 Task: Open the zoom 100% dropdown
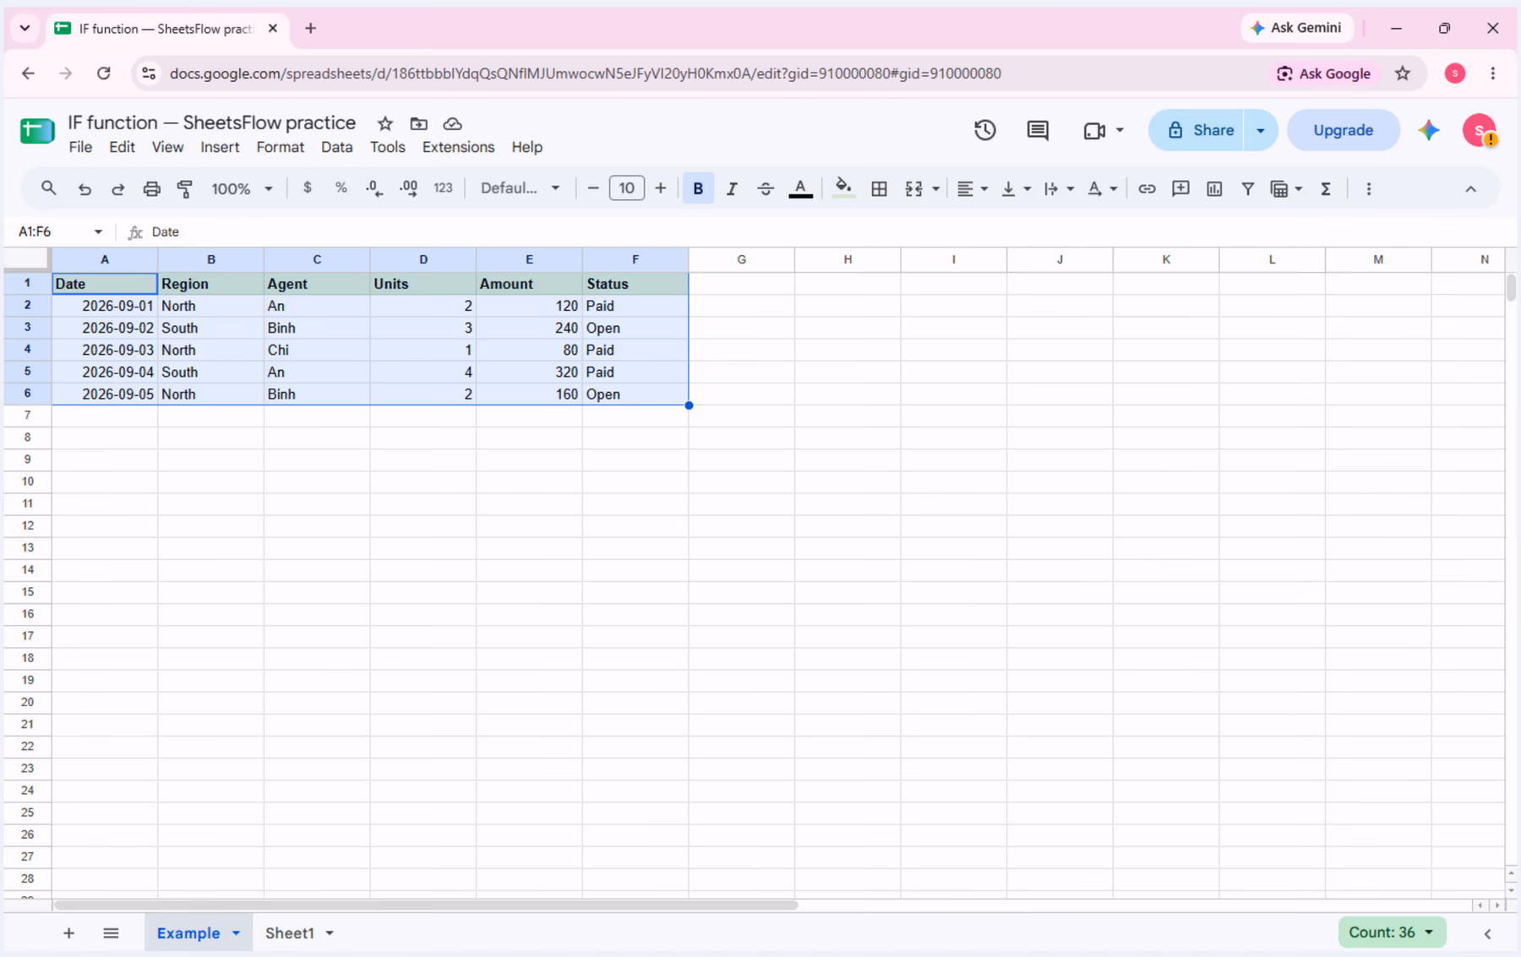click(x=242, y=188)
